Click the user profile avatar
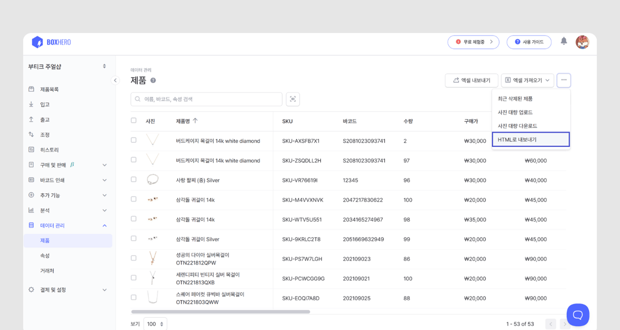 (x=582, y=42)
